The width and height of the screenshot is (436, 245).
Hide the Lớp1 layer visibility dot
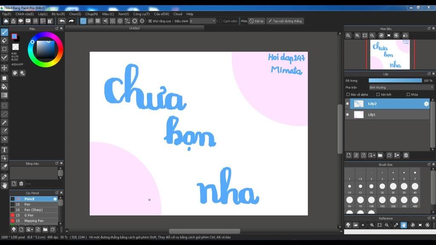point(347,115)
